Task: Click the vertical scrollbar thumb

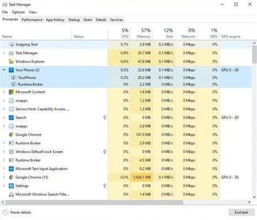Action: click(254, 54)
